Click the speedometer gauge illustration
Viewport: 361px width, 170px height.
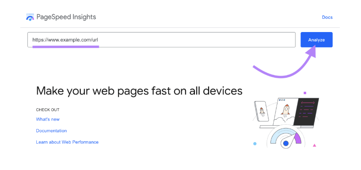pos(285,138)
